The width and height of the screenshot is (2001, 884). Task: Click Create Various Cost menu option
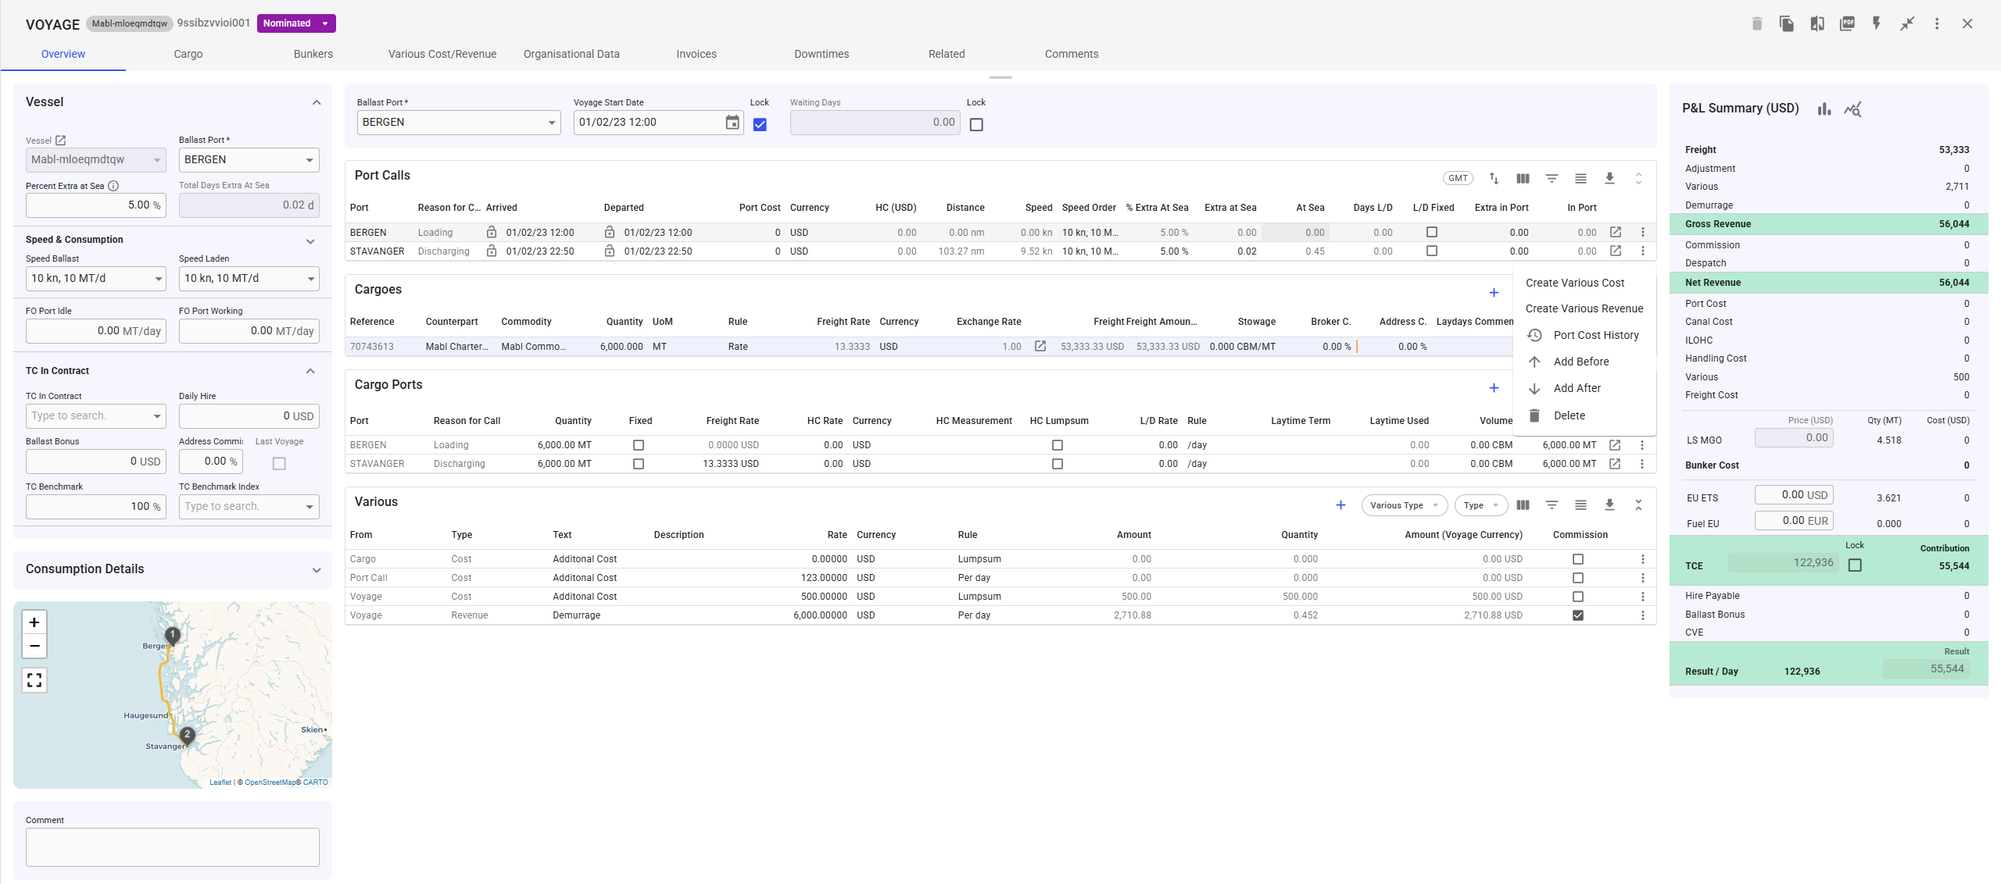(1574, 283)
